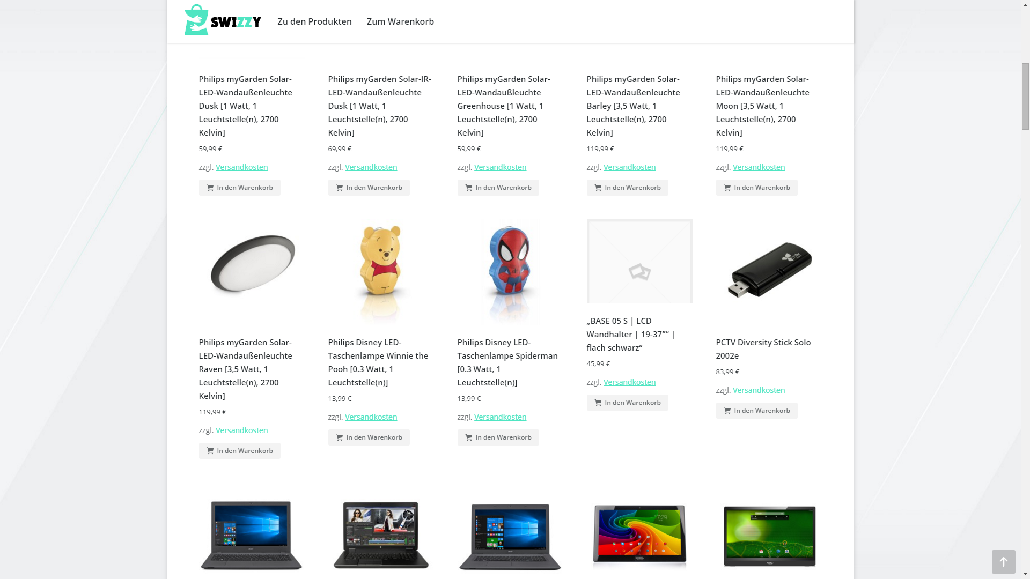The image size is (1030, 579).
Task: Click the scroll-to-top arrow button
Action: 1003,562
